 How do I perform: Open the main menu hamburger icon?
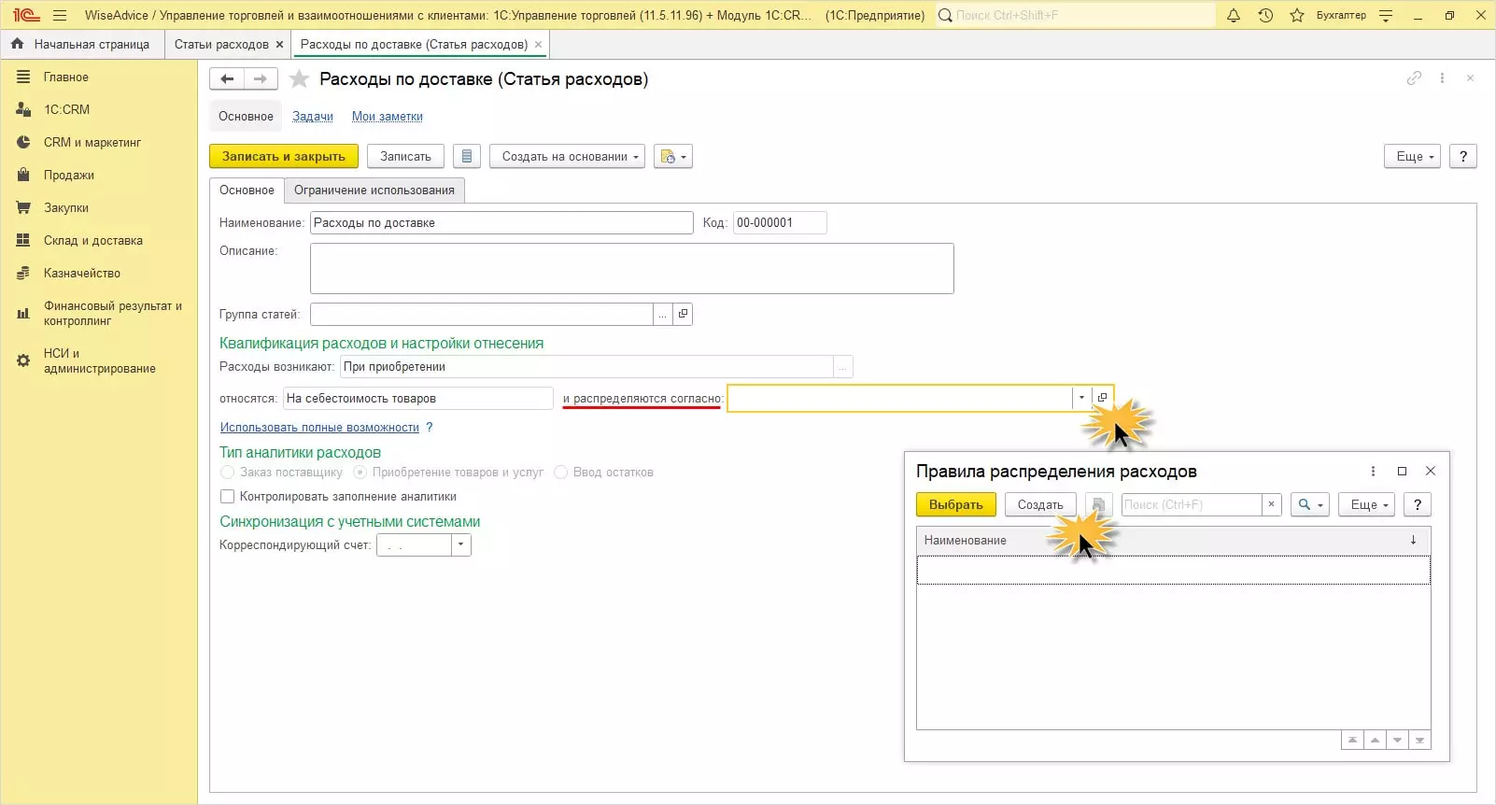click(60, 15)
